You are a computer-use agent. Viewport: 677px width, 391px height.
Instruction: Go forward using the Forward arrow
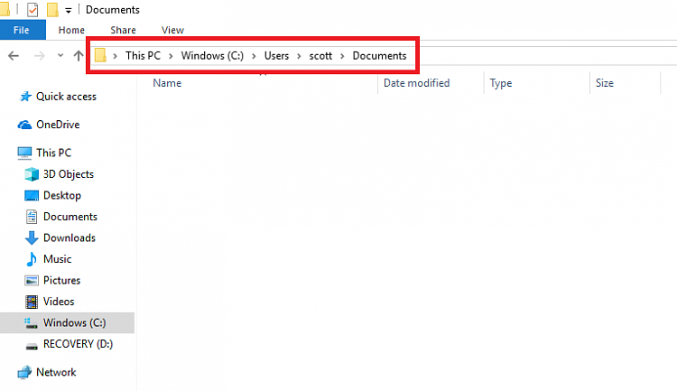pos(40,56)
